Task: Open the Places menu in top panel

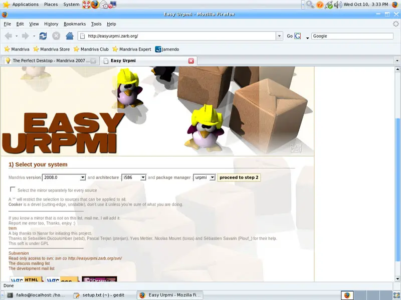Action: (51, 4)
